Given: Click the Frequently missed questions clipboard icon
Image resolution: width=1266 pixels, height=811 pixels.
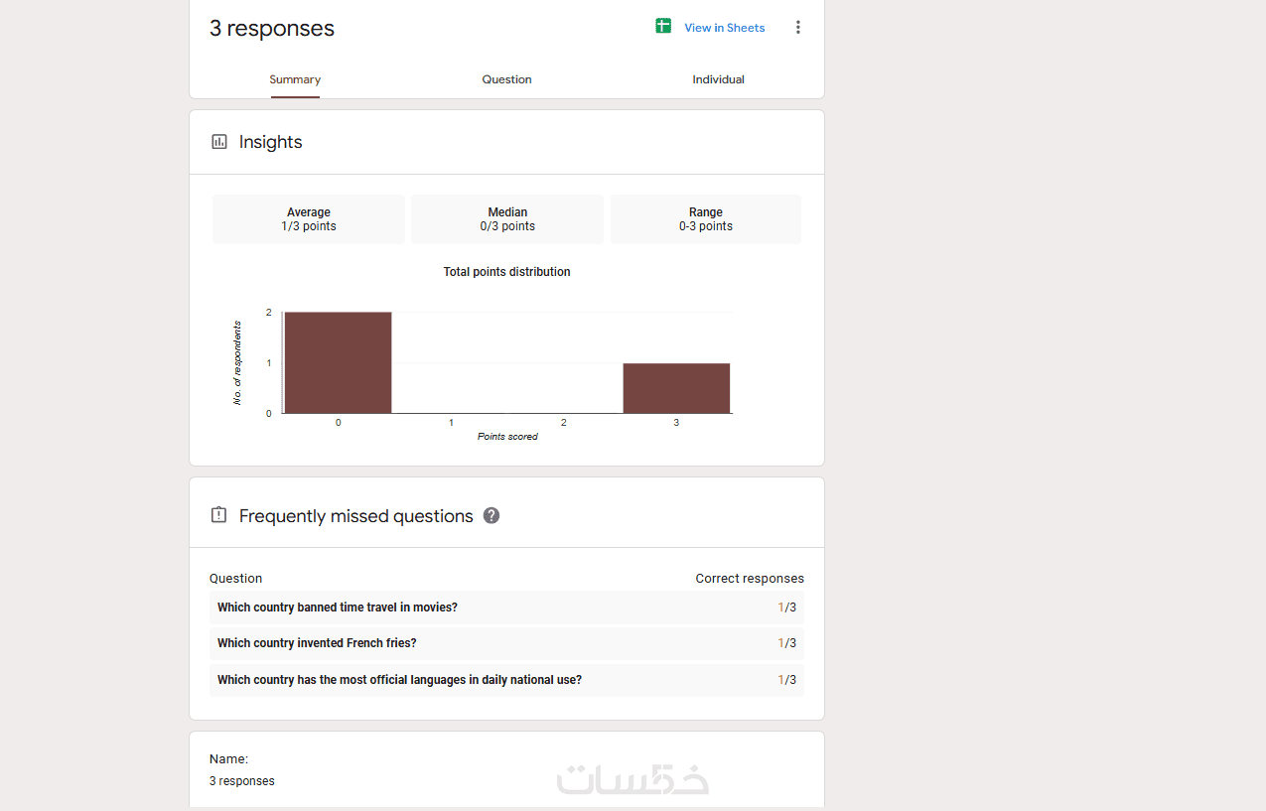Looking at the screenshot, I should [x=219, y=515].
